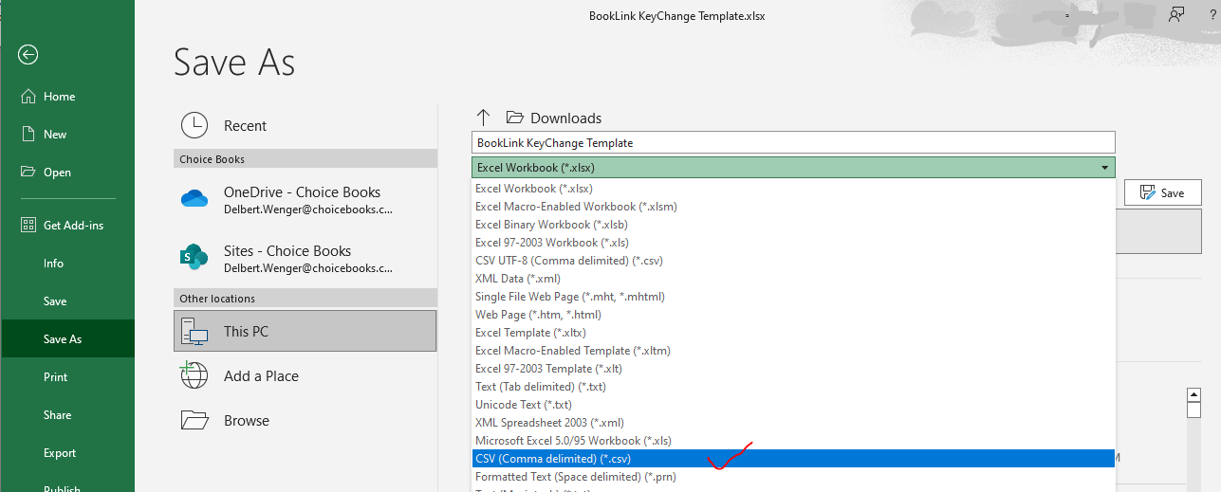Choose Text (Tab delimited) (*.txt)
Viewport: 1221px width, 492px height.
[793, 387]
